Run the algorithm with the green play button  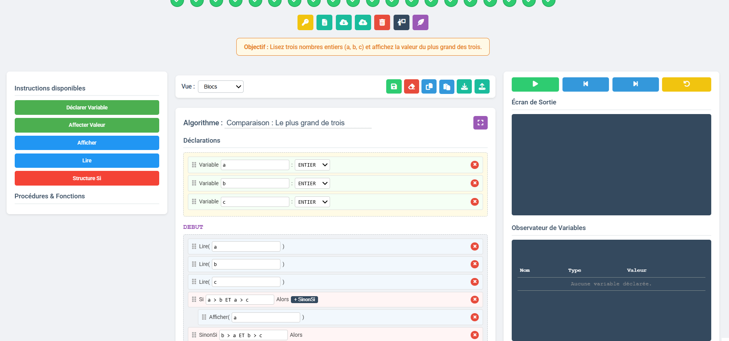coord(535,84)
